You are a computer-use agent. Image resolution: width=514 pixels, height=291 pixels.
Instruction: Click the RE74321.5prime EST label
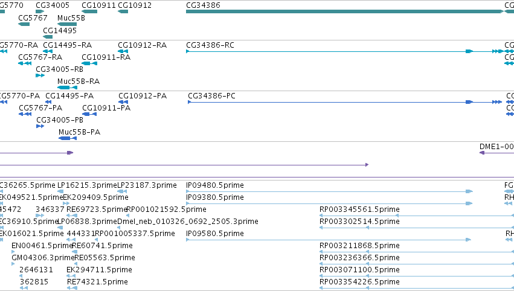(x=97, y=282)
